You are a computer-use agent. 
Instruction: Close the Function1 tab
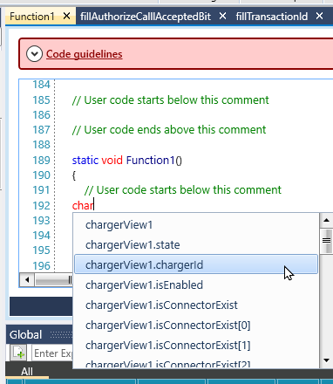tap(66, 16)
